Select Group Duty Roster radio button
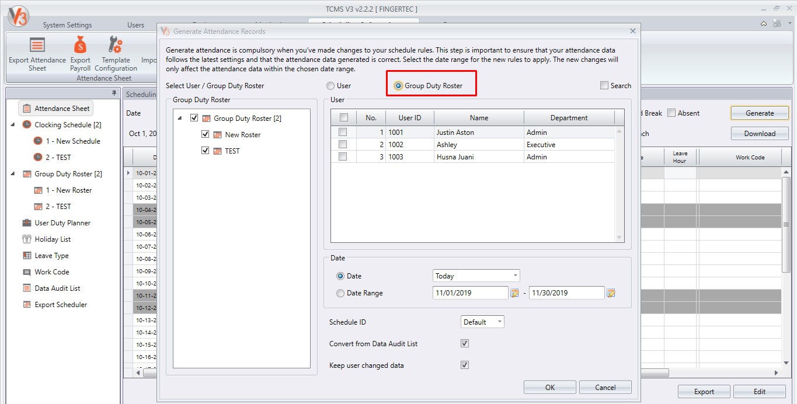Viewport: 797px width, 404px height. pos(398,86)
